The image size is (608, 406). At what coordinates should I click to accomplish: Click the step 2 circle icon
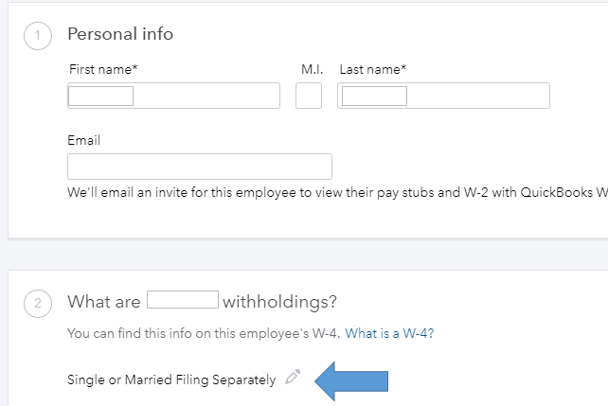[x=38, y=303]
